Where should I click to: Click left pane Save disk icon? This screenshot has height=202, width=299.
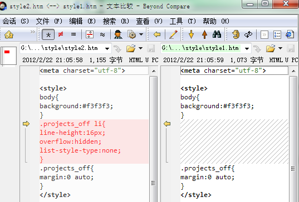coord(151,48)
